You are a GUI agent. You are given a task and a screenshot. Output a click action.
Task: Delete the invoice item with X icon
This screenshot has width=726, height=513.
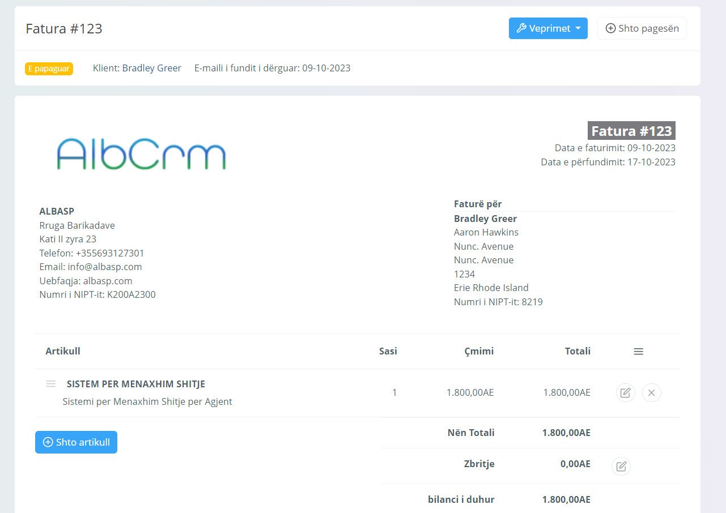(651, 392)
